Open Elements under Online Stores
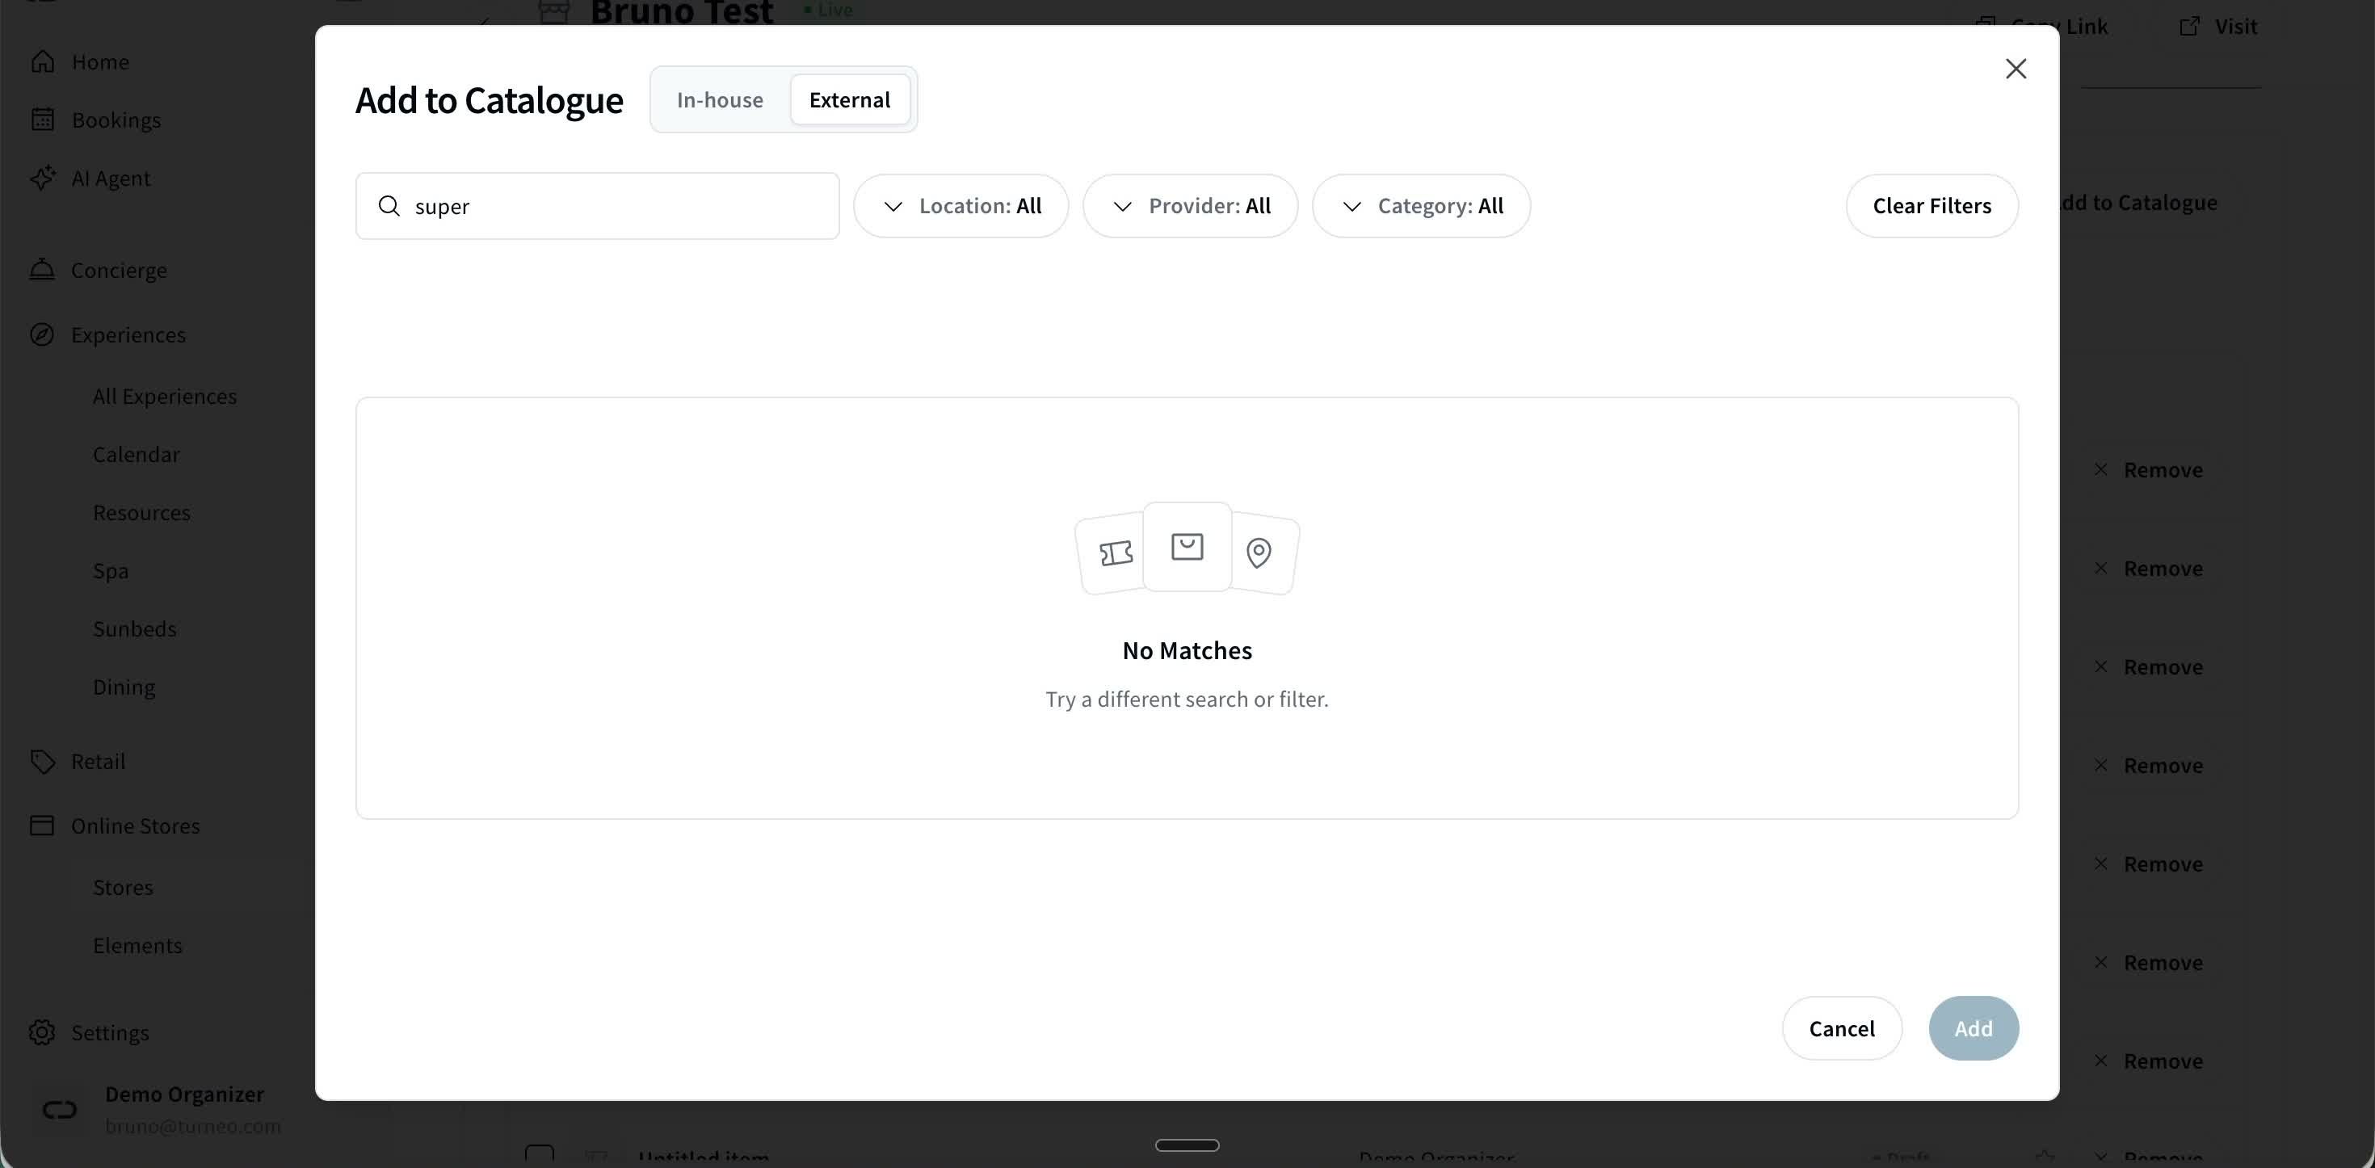Viewport: 2375px width, 1168px height. click(x=137, y=945)
